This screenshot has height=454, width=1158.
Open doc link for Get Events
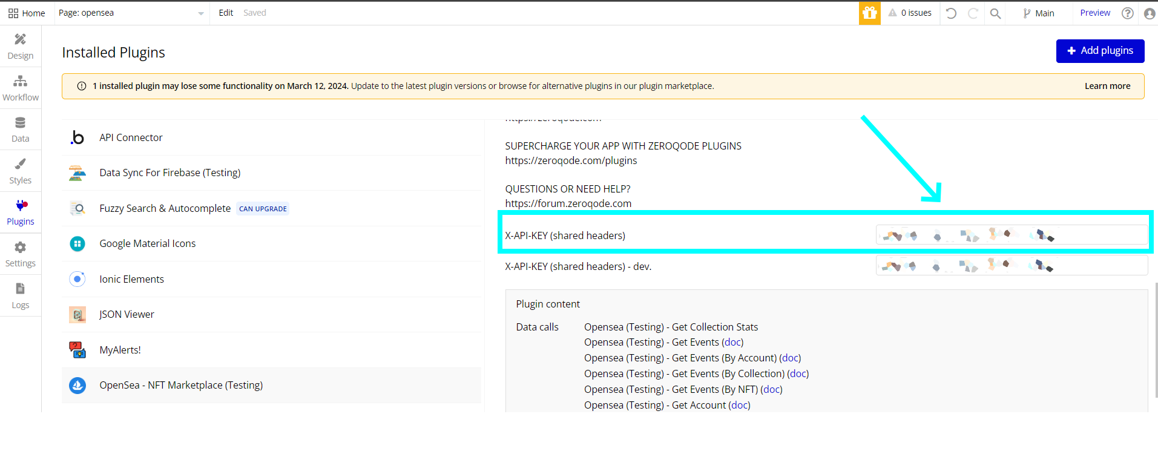[x=732, y=343]
